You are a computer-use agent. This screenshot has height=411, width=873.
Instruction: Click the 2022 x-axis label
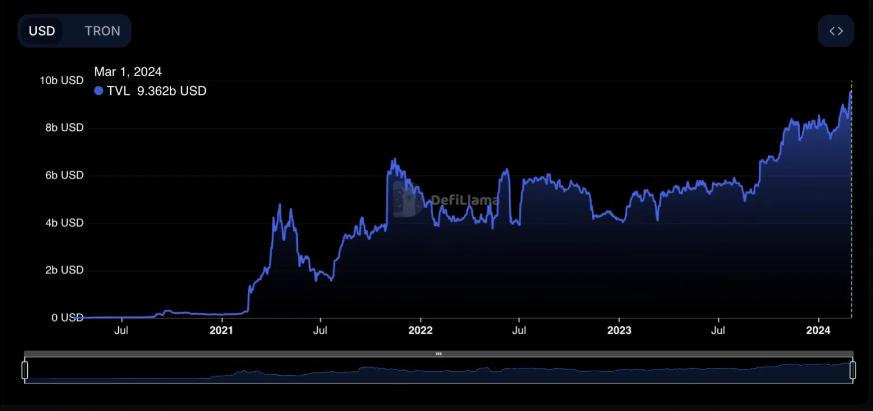[421, 331]
